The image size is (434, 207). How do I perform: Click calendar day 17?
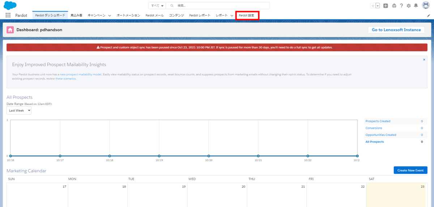pyautogui.click(x=37, y=195)
